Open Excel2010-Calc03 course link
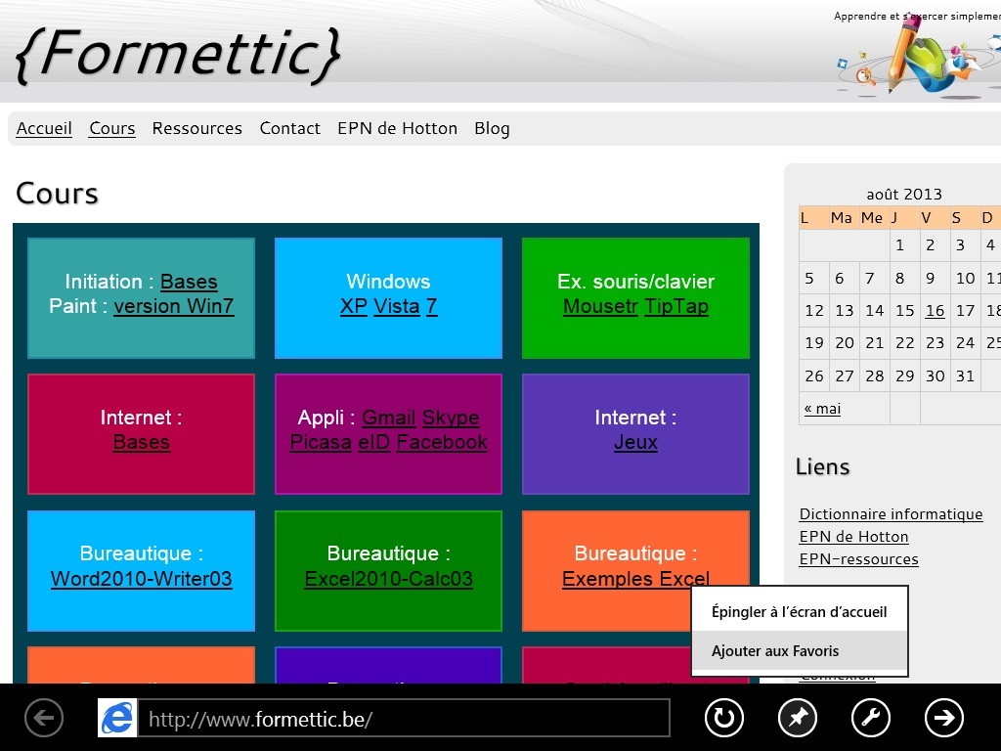This screenshot has height=751, width=1001. (389, 579)
